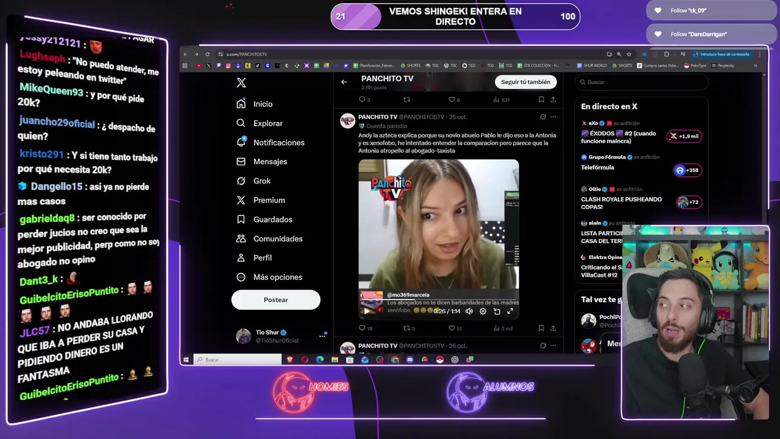Screen dimensions: 780x439
Task: Share the Andy la azteca video post
Action: (x=553, y=329)
